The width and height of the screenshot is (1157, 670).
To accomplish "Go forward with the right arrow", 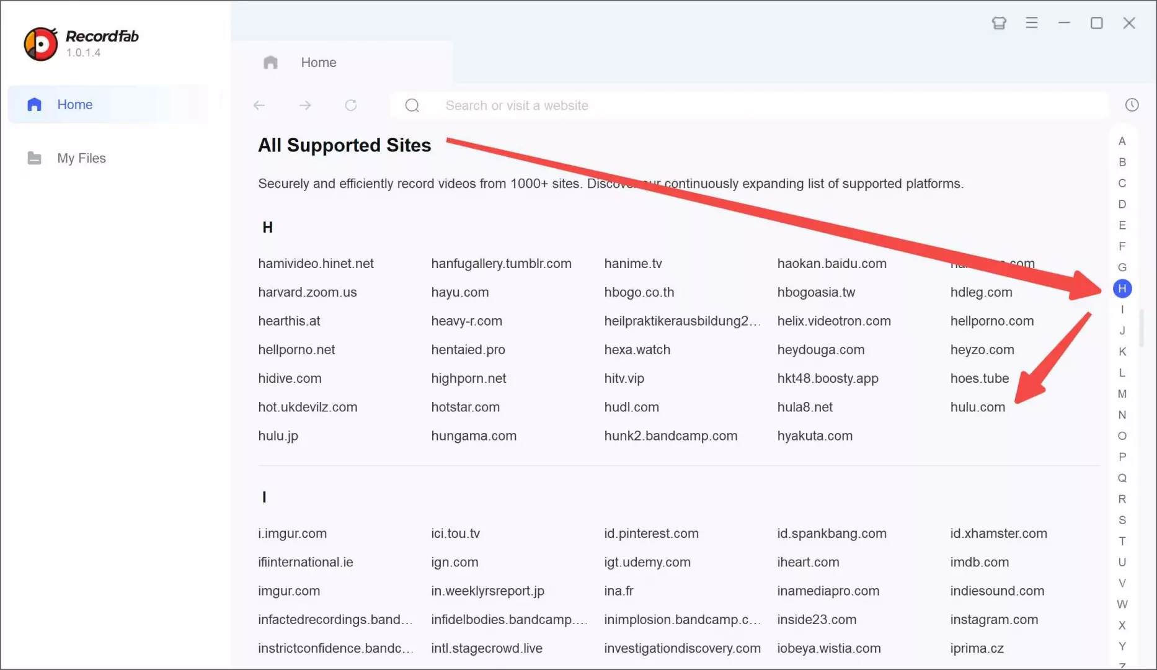I will 305,105.
